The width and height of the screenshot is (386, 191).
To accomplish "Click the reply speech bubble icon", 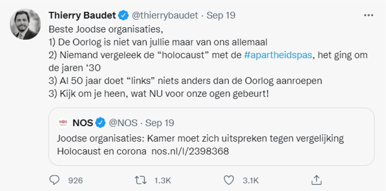I will coord(54,180).
